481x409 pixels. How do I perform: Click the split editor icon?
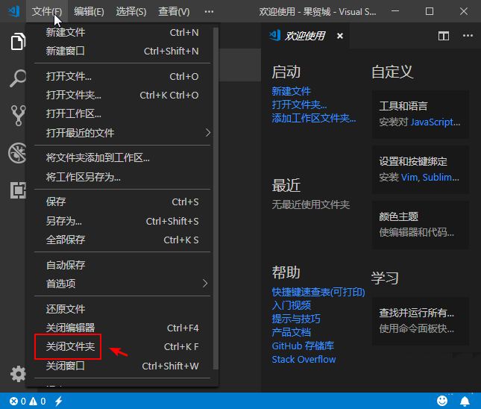click(x=444, y=36)
